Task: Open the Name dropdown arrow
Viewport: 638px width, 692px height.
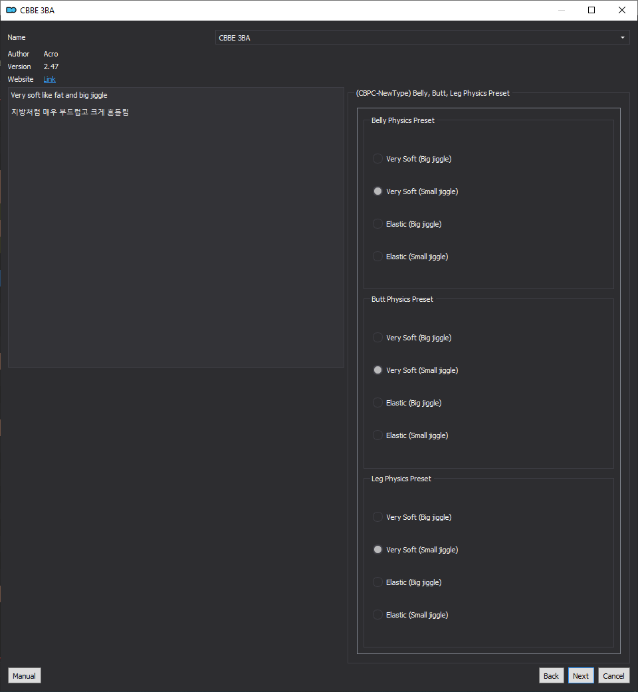Action: click(623, 37)
